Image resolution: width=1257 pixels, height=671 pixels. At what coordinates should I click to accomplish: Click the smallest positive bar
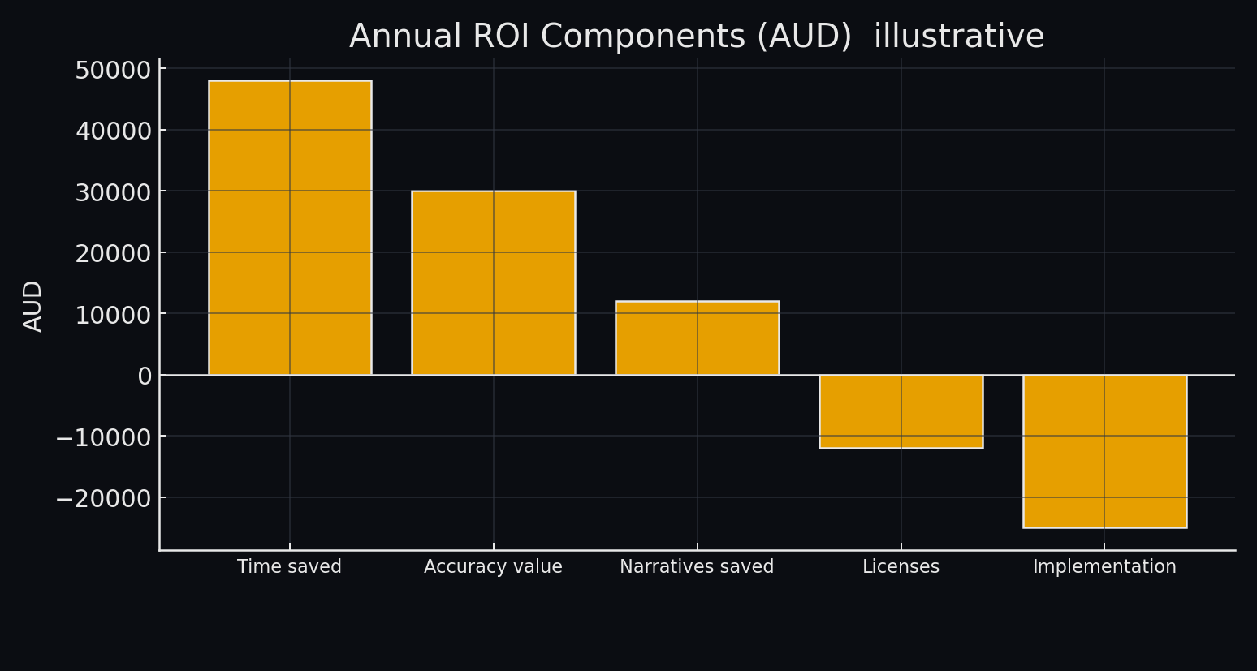pos(697,337)
